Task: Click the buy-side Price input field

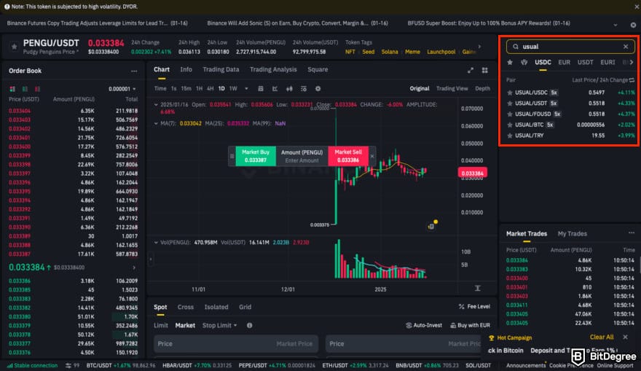Action: 236,343
